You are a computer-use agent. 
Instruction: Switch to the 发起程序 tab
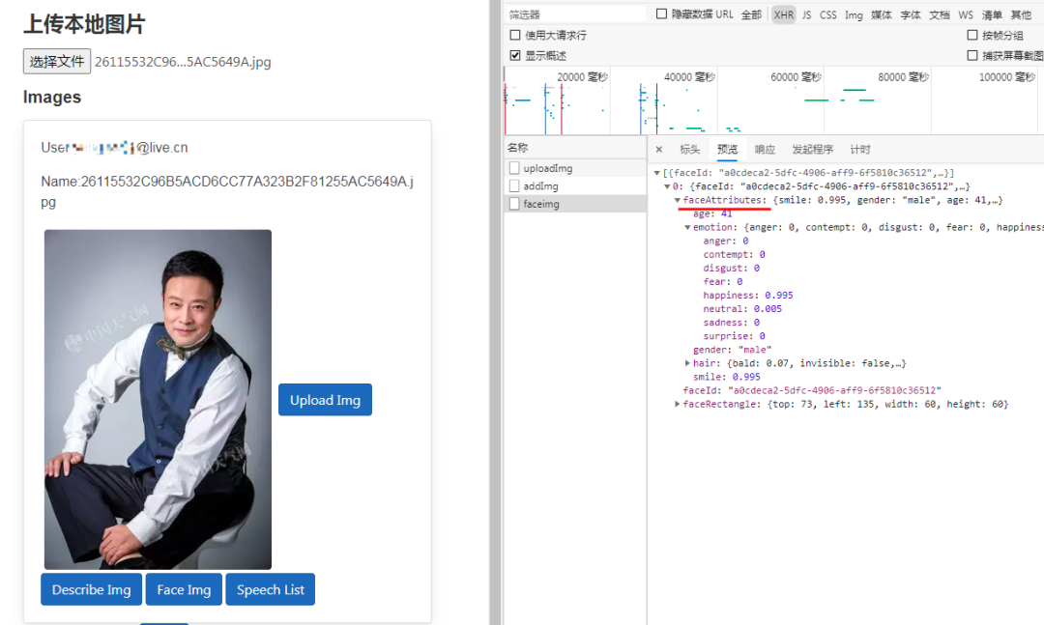click(x=812, y=149)
